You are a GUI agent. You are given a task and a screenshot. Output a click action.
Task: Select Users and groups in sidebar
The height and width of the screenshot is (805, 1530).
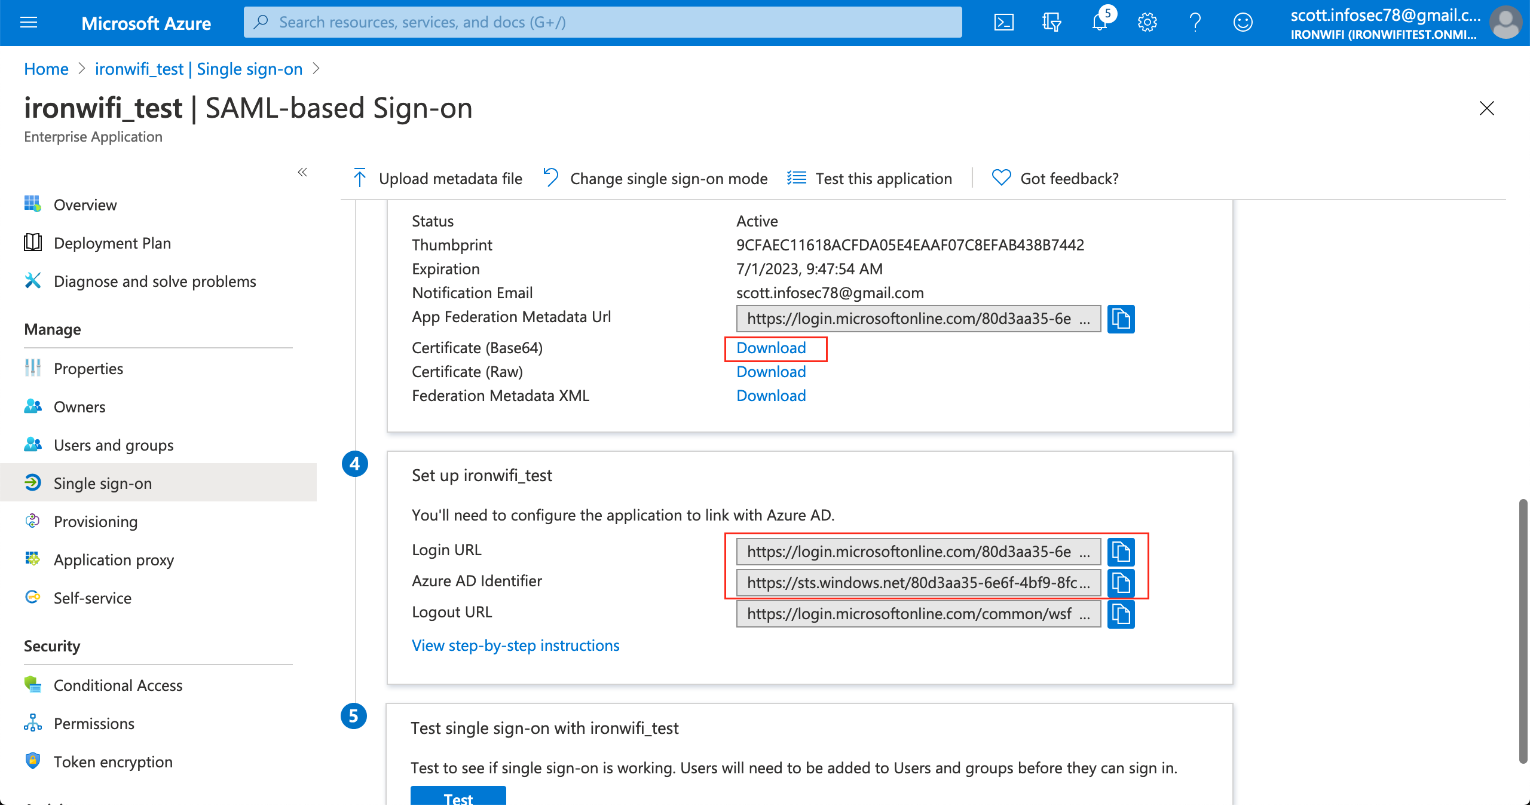click(x=113, y=445)
